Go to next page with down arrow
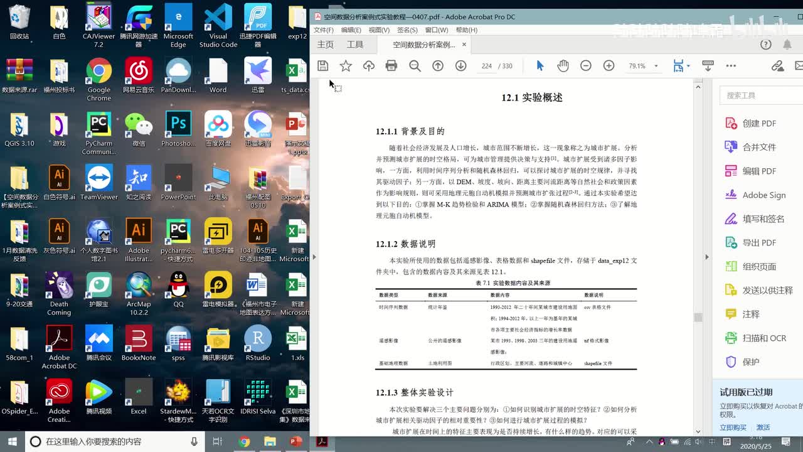The width and height of the screenshot is (803, 452). 461,66
